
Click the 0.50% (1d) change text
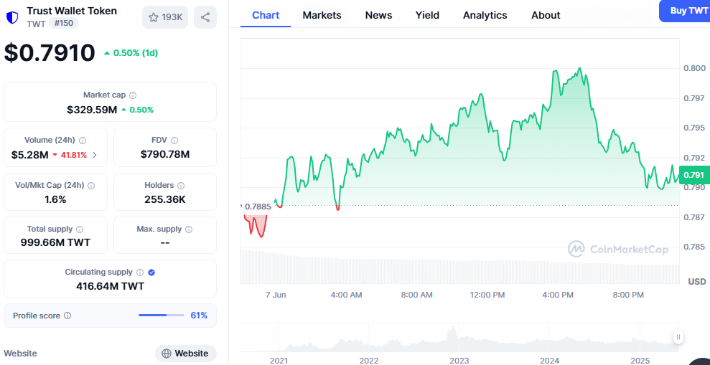pos(136,53)
